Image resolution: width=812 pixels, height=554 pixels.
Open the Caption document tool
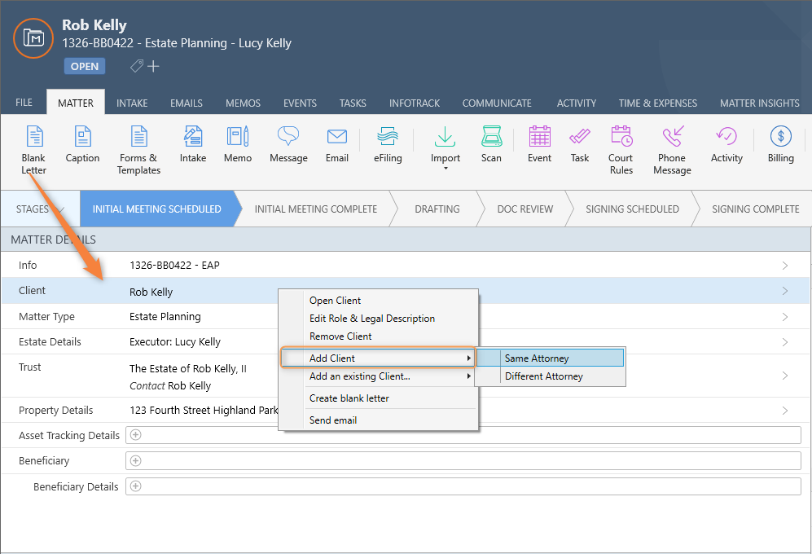[82, 137]
